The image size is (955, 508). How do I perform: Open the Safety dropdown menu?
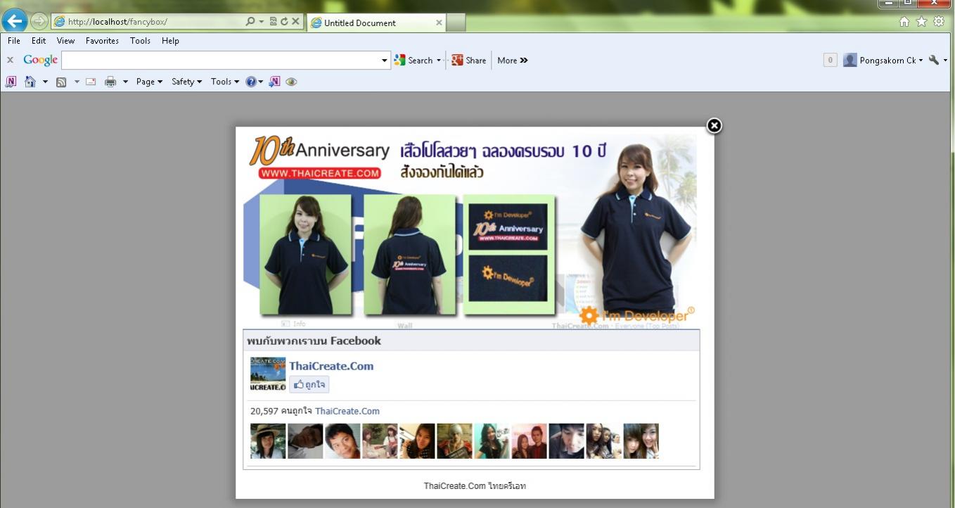[x=186, y=82]
